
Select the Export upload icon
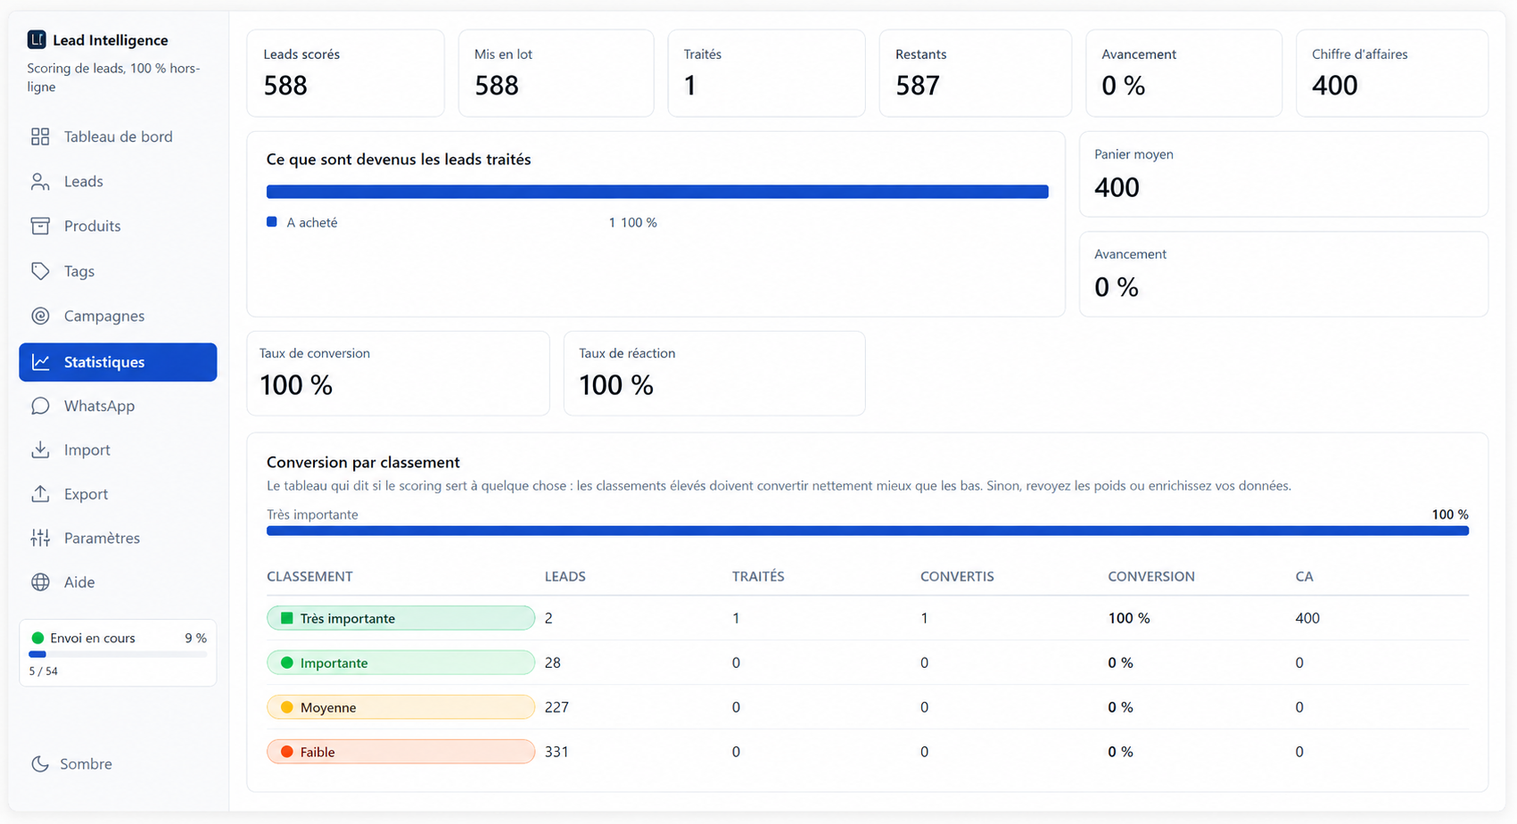(x=40, y=494)
